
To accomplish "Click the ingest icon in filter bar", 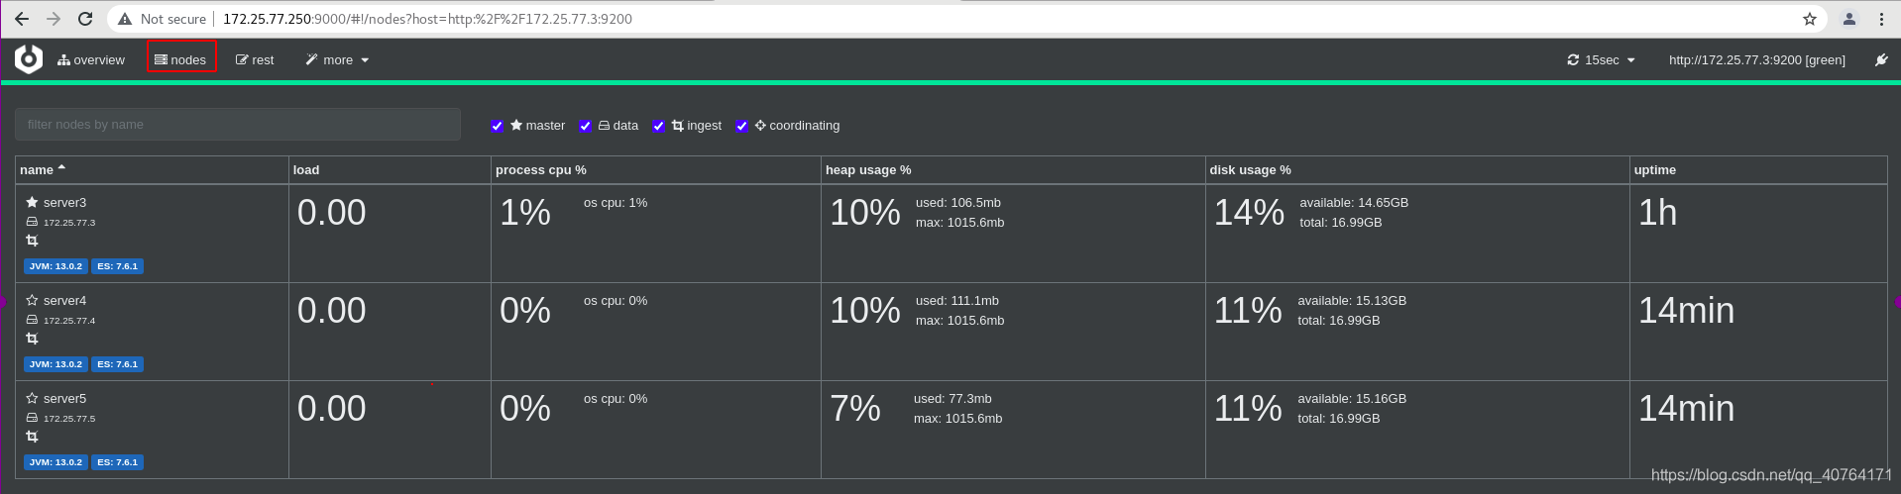I will click(678, 126).
